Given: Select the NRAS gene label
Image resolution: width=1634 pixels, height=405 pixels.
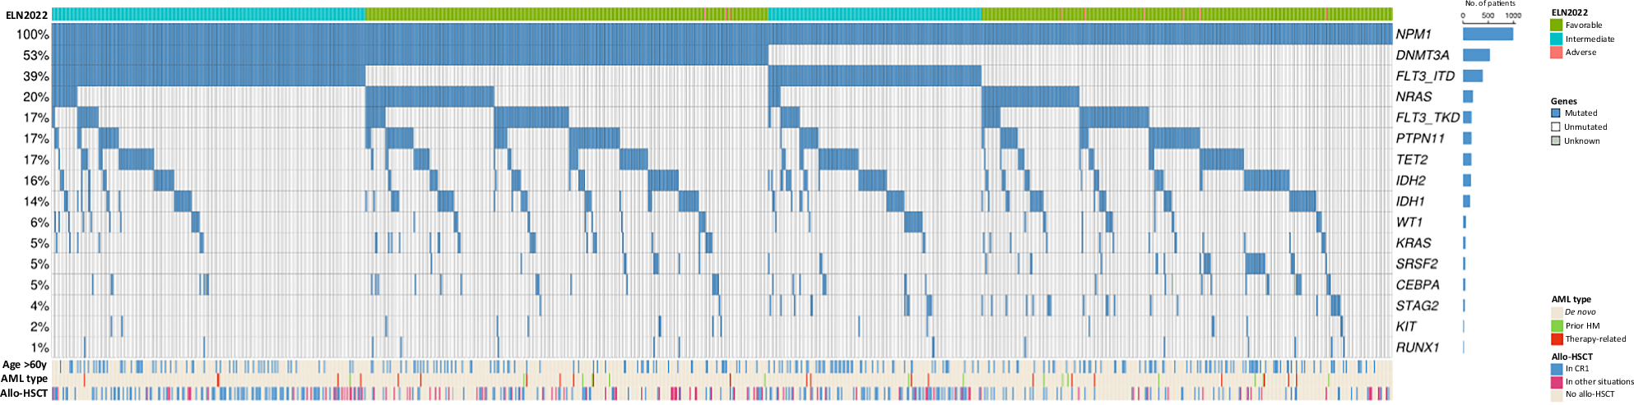Looking at the screenshot, I should (1414, 97).
